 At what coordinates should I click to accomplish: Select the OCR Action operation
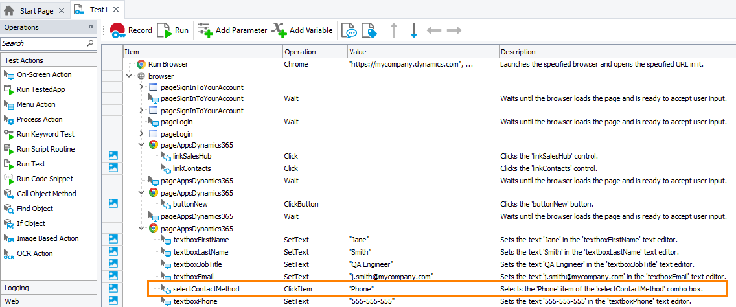pyautogui.click(x=34, y=253)
